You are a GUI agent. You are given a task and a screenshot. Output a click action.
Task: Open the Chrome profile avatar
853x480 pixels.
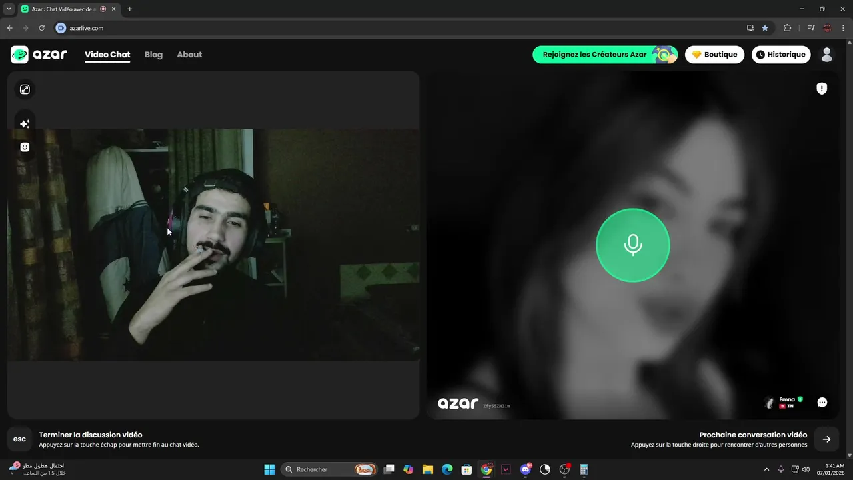click(827, 28)
